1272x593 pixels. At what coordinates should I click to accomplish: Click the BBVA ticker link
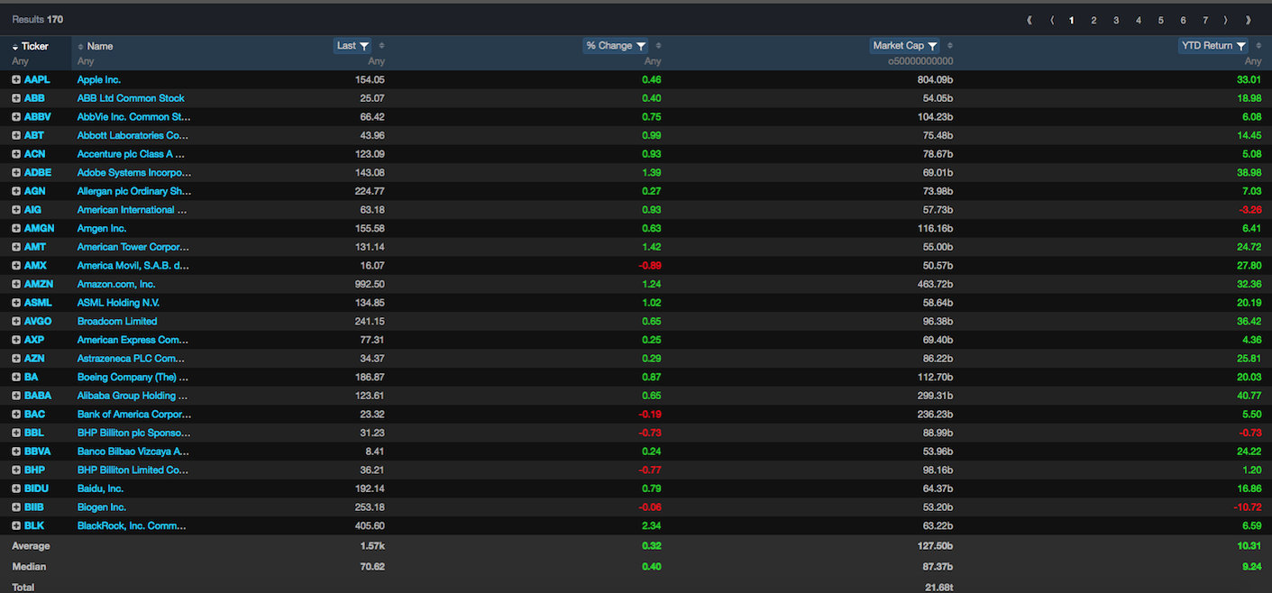click(38, 452)
